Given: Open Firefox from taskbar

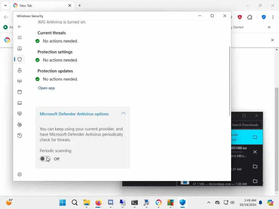Looking at the screenshot, I should click(98, 202).
